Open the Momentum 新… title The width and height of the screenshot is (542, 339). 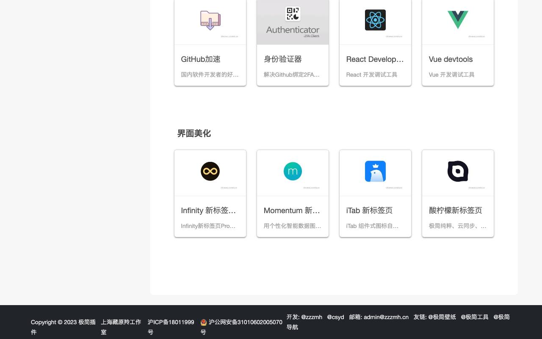292,211
